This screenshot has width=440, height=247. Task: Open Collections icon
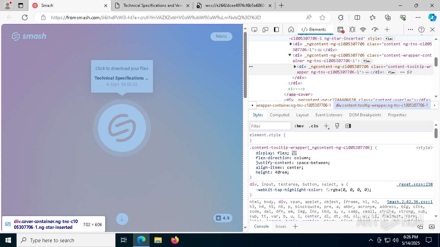pyautogui.click(x=388, y=17)
